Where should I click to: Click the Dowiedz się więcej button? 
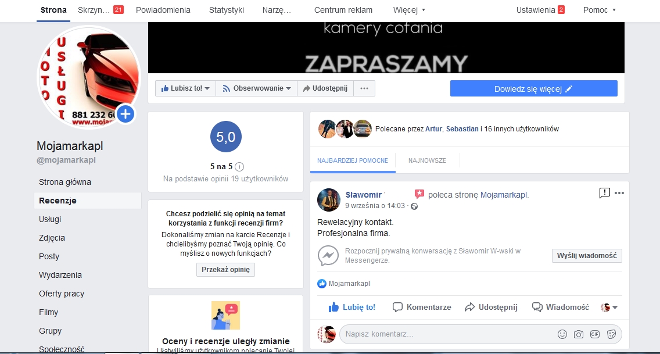[533, 89]
